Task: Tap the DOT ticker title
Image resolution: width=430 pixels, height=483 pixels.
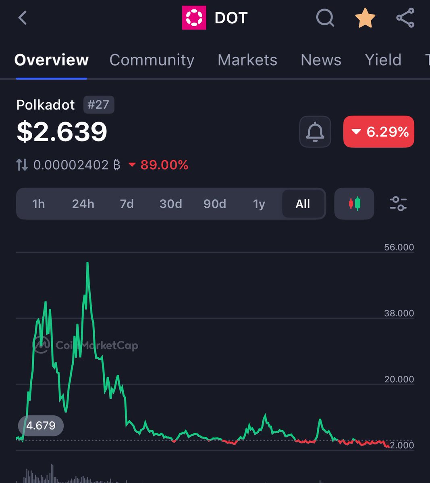Action: point(231,18)
